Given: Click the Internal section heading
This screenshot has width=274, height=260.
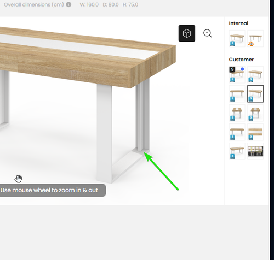Looking at the screenshot, I should tap(238, 23).
